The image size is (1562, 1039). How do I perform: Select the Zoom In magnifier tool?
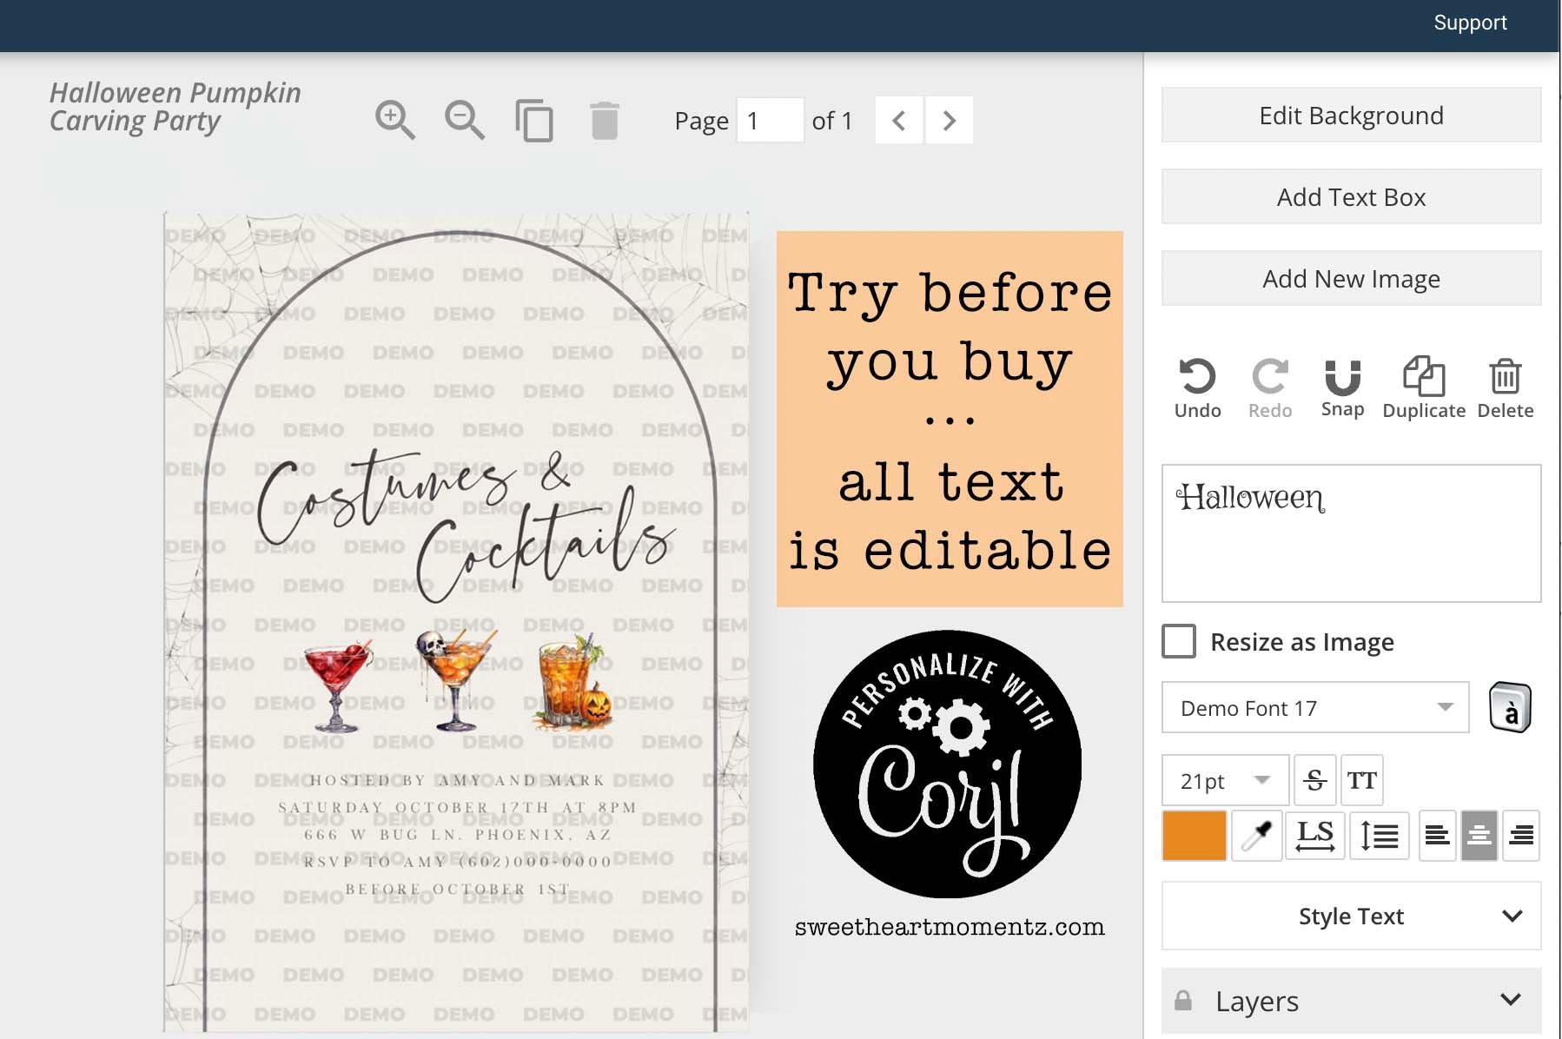(x=394, y=120)
